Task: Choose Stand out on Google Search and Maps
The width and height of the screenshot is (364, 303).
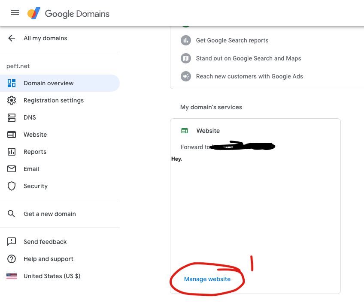Action: [x=248, y=58]
